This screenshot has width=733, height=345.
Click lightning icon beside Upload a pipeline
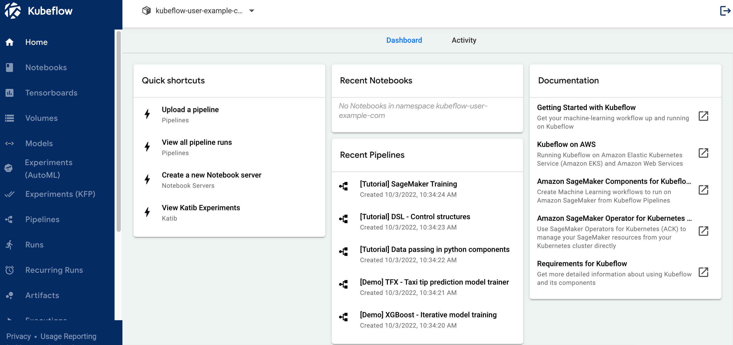[x=147, y=114]
